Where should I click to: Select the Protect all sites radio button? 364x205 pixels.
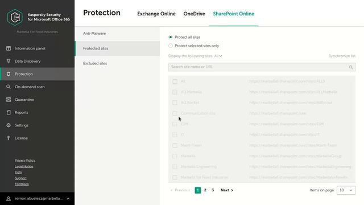click(x=171, y=37)
